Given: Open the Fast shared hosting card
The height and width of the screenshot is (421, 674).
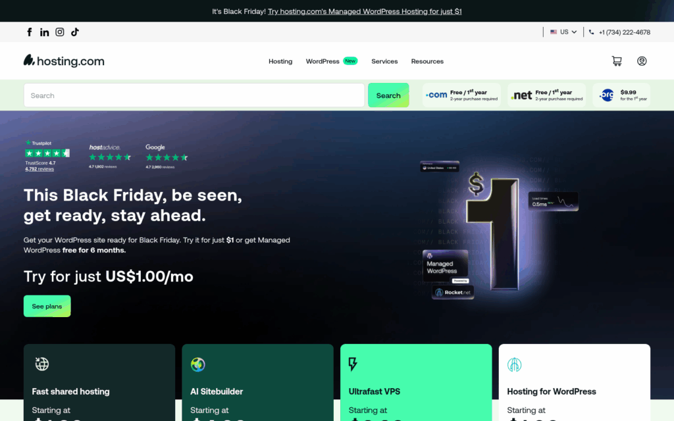Looking at the screenshot, I should pos(99,382).
